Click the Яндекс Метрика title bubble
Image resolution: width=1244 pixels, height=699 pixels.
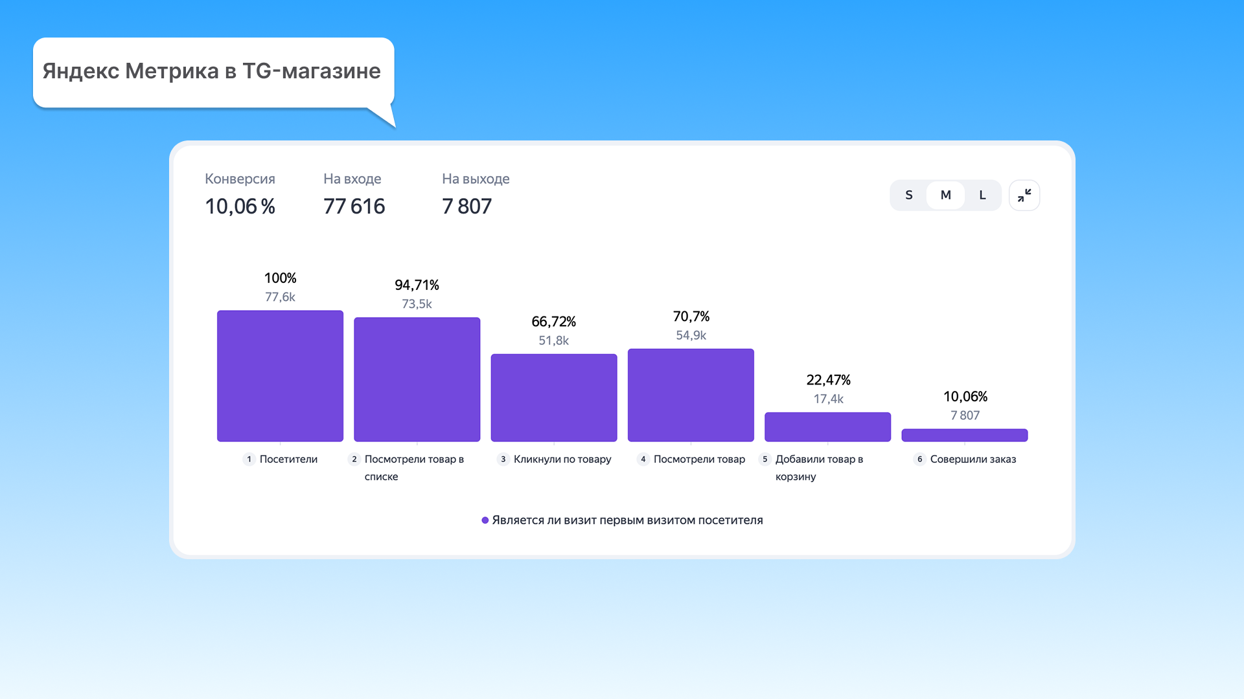(x=212, y=71)
